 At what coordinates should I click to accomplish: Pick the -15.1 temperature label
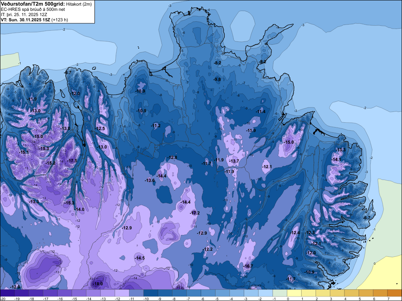pos(24,153)
